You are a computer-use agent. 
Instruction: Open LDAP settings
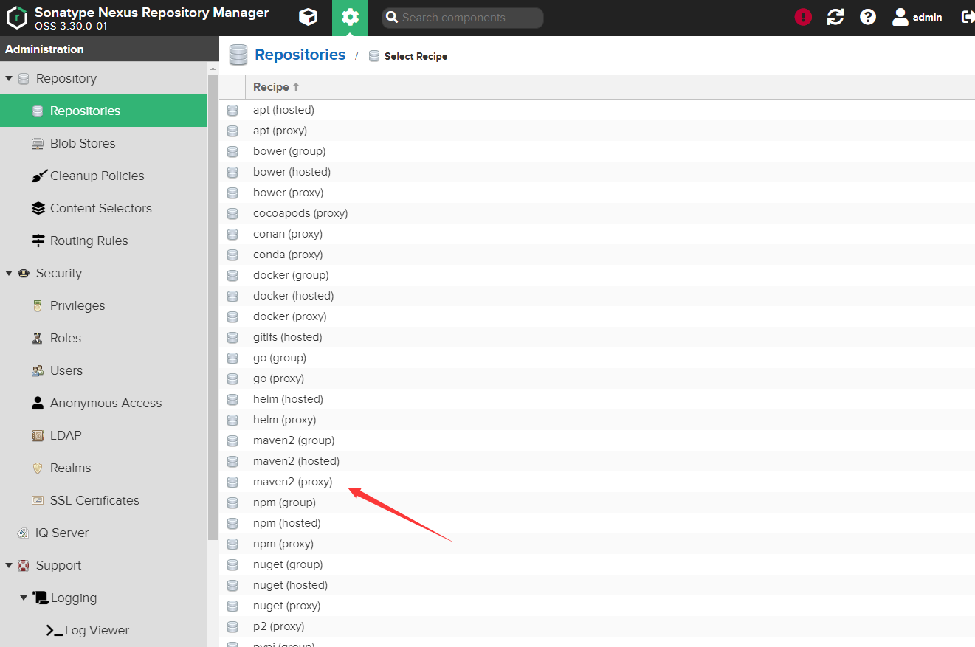(103, 435)
